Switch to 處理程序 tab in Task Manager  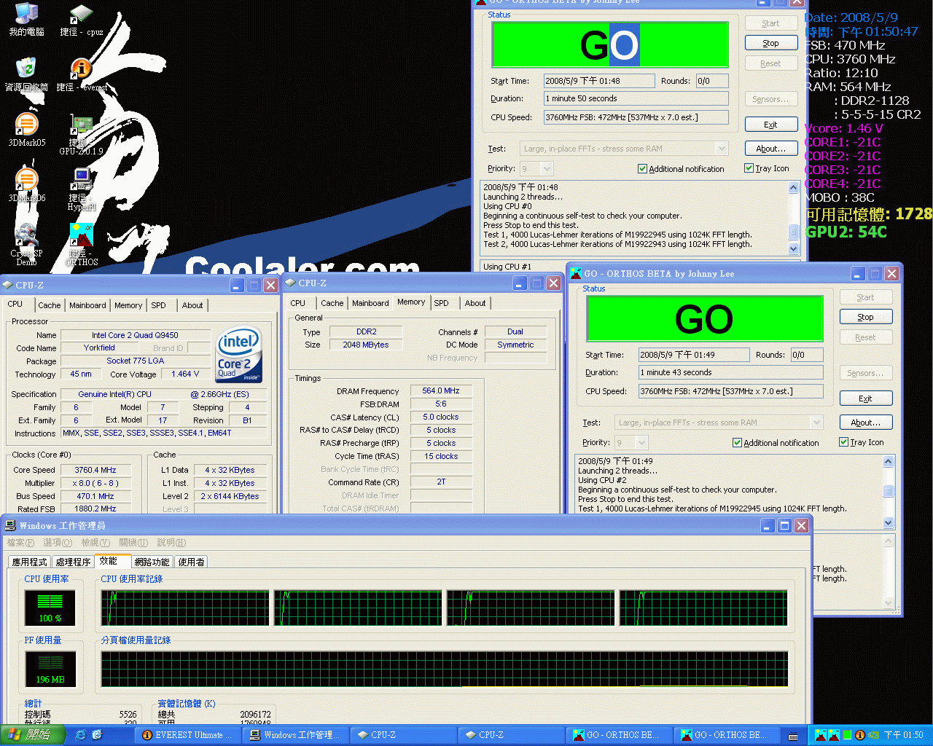pos(73,562)
